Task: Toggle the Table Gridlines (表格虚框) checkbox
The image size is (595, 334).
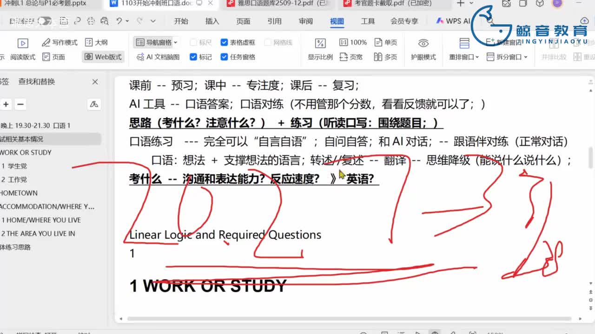Action: [238, 42]
